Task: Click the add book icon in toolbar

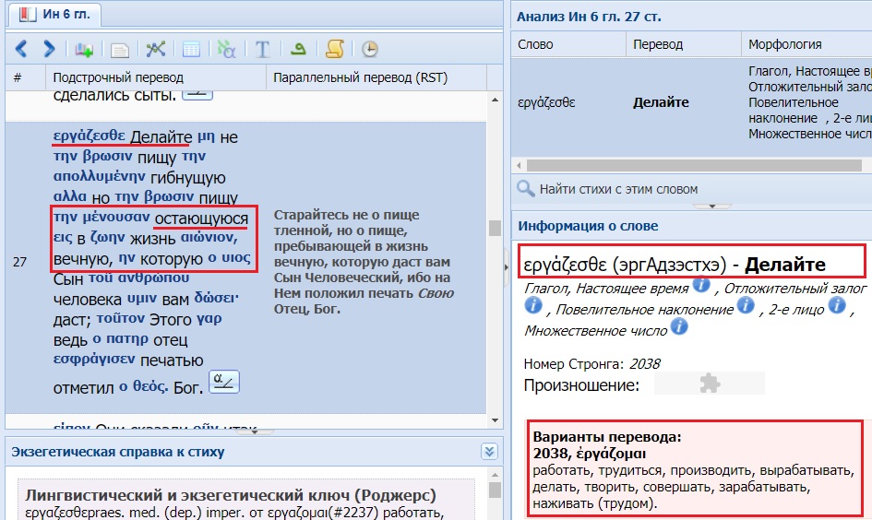Action: 85,49
